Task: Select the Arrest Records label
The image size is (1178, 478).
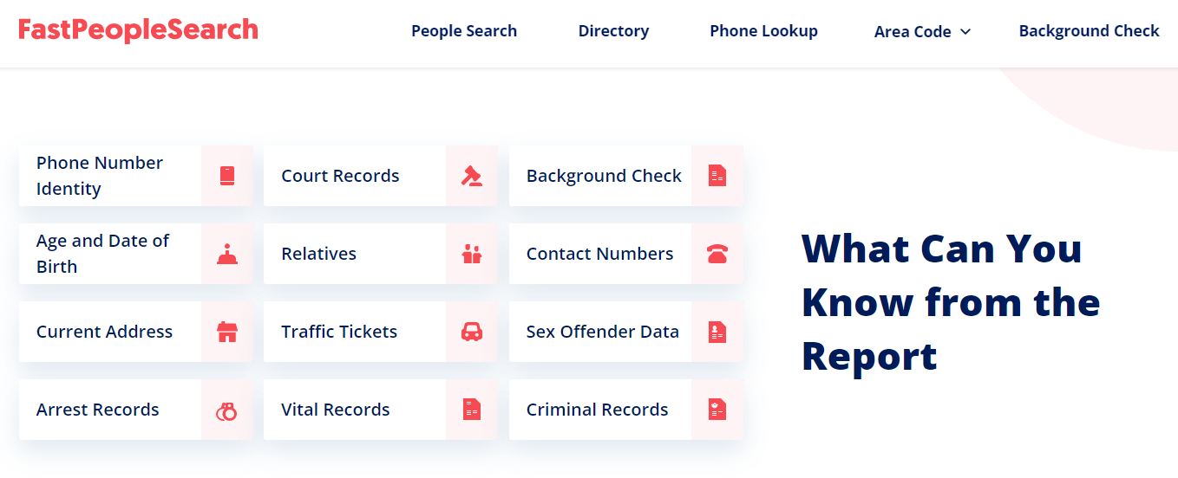Action: (97, 410)
